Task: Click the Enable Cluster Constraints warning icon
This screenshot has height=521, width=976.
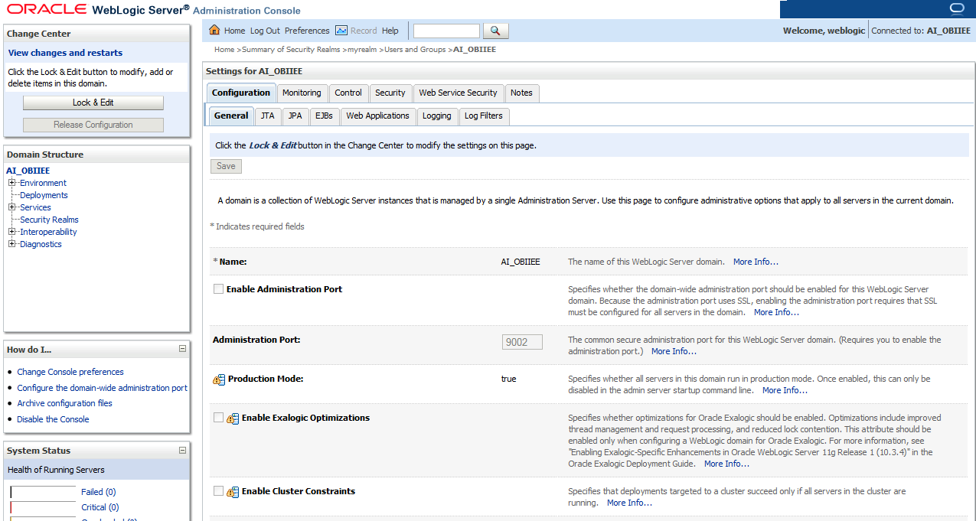Action: click(233, 492)
